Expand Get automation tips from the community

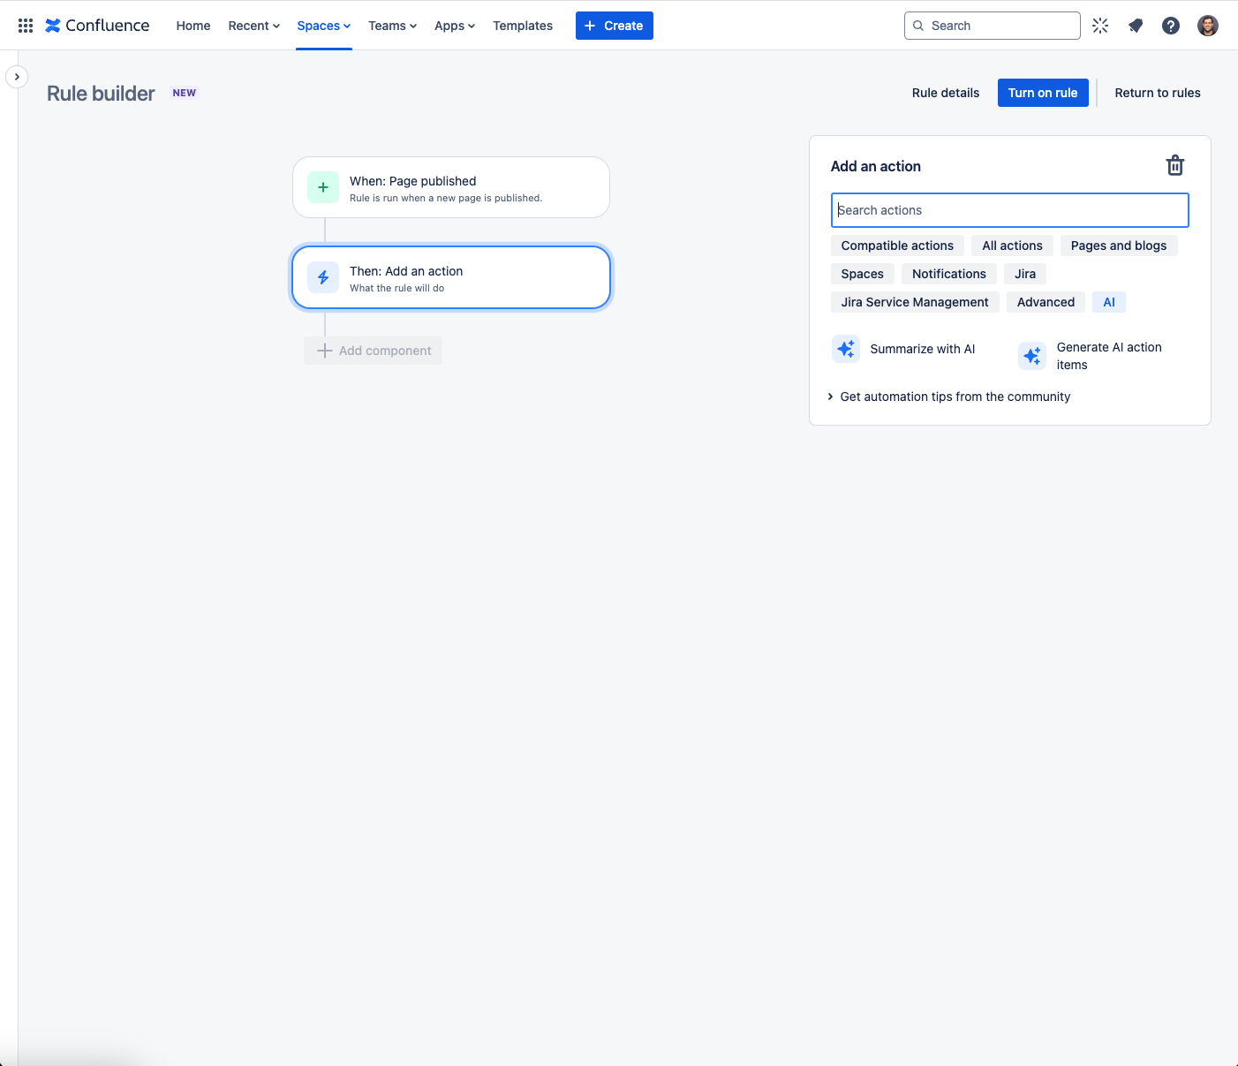point(955,397)
